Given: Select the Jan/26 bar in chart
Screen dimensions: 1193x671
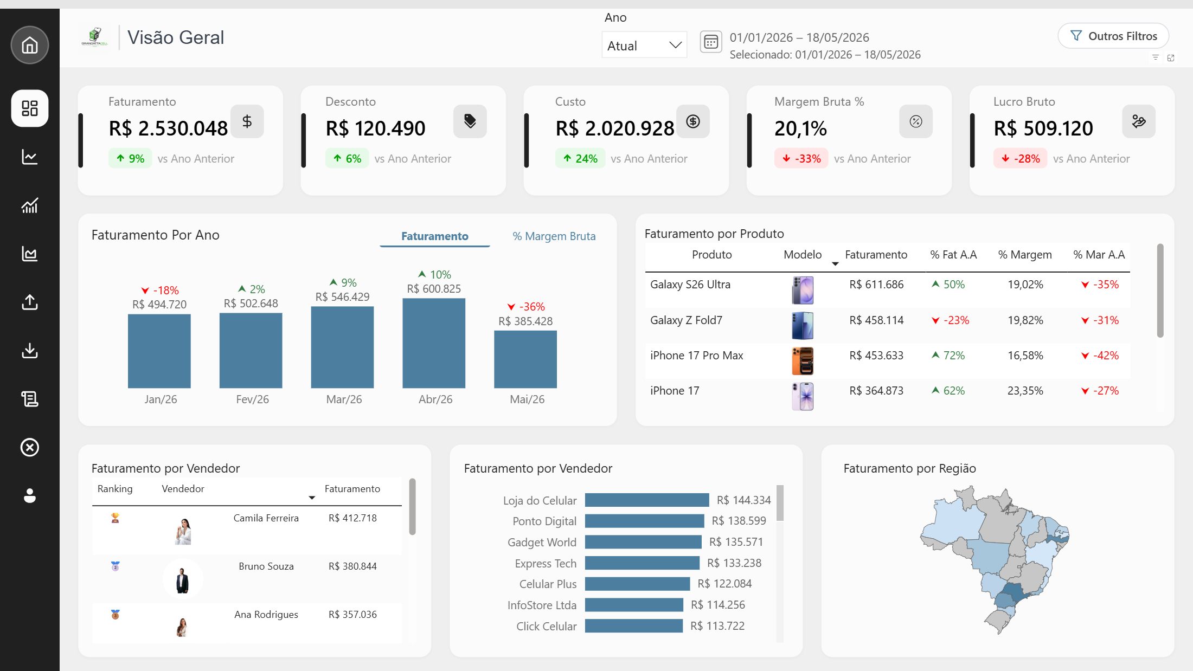Looking at the screenshot, I should pos(159,351).
